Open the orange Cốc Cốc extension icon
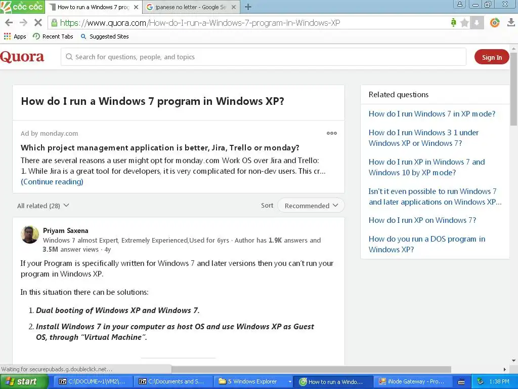The width and height of the screenshot is (518, 389). [495, 22]
